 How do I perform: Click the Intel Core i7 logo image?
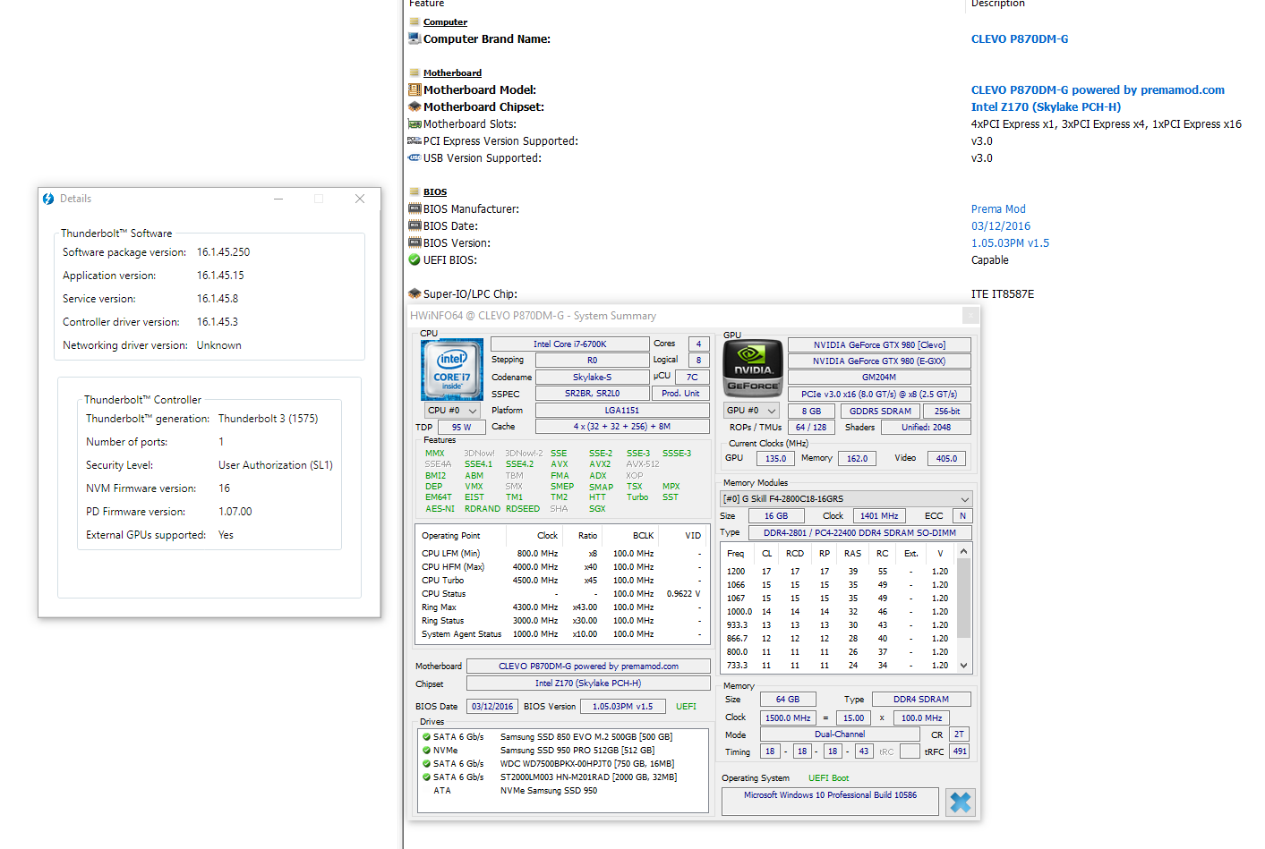coord(452,369)
